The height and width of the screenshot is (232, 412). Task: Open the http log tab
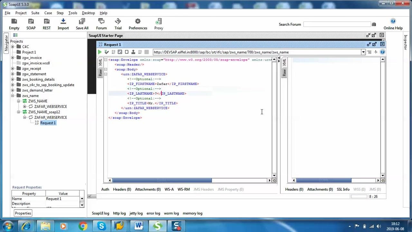(x=119, y=213)
